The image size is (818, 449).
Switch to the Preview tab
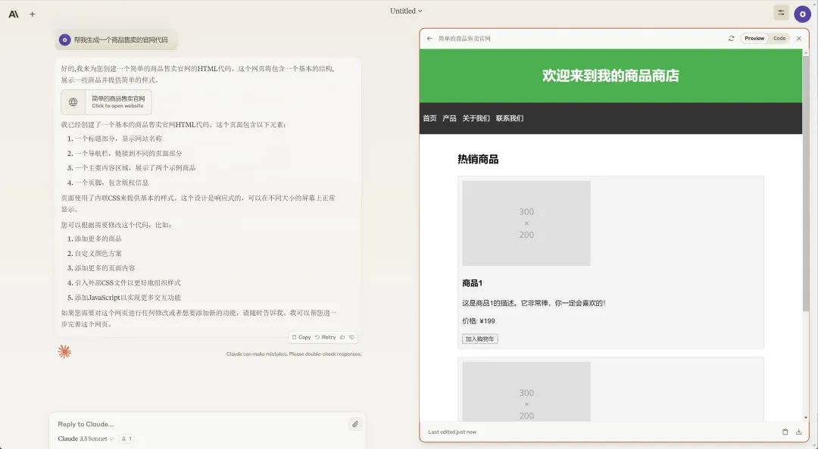coord(754,39)
